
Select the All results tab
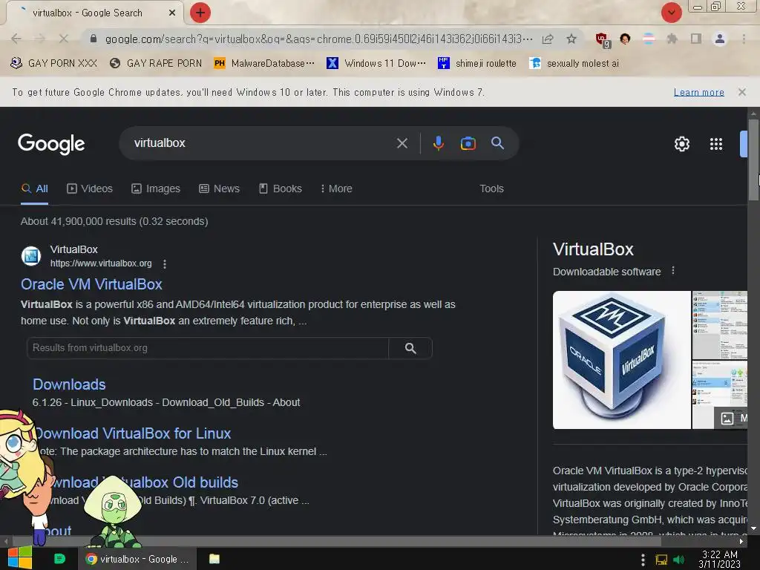[x=34, y=189]
